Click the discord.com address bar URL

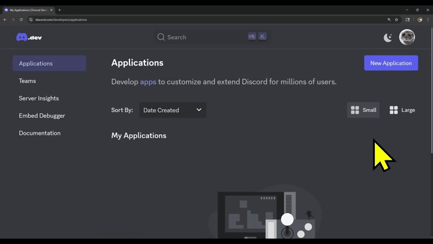coord(61,20)
